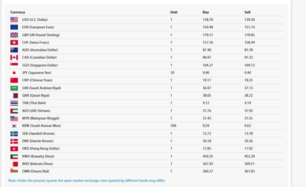Screen dimensions: 306x187
Task: Click the Buy column header
Action: (206, 12)
